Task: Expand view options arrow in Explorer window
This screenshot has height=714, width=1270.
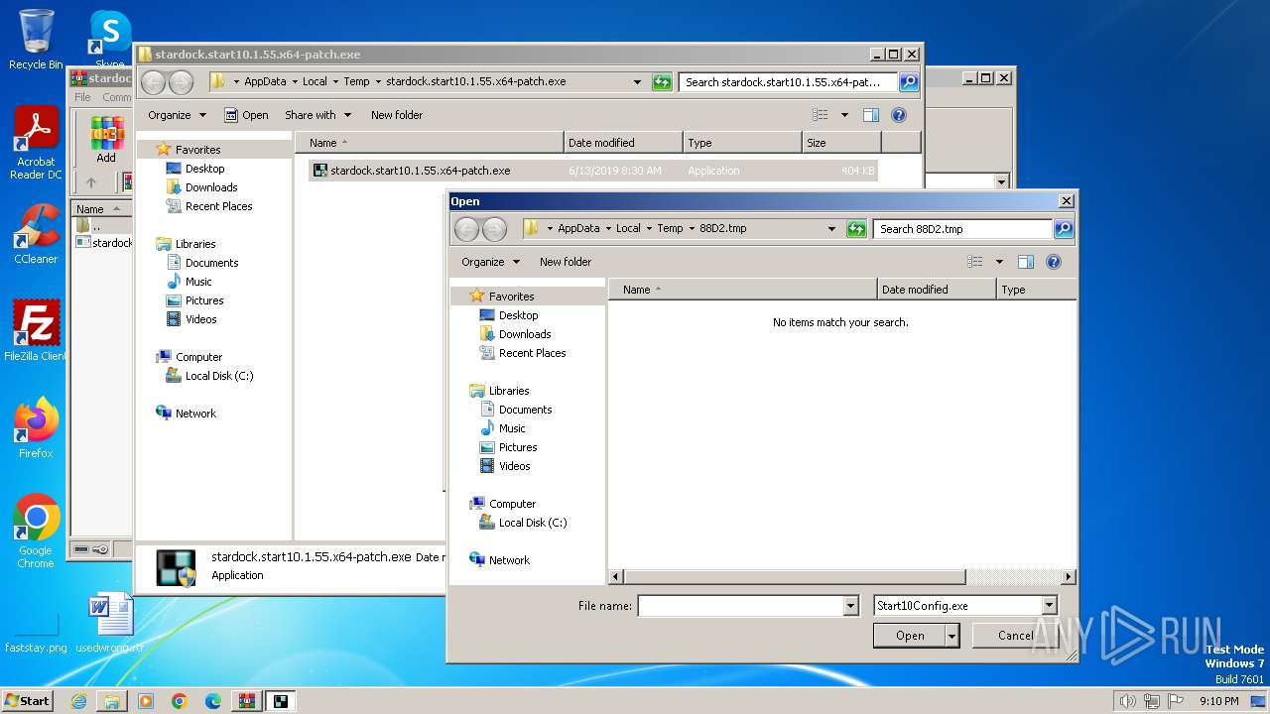Action: 844,115
